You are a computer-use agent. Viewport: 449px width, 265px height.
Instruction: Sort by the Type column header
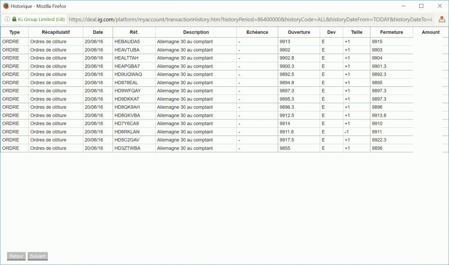coord(14,32)
